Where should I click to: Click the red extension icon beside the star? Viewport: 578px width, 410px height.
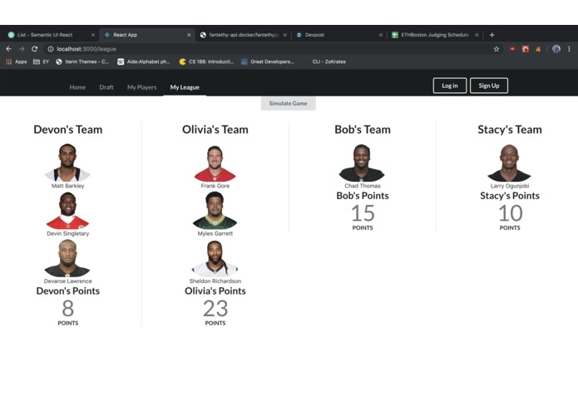(x=512, y=49)
